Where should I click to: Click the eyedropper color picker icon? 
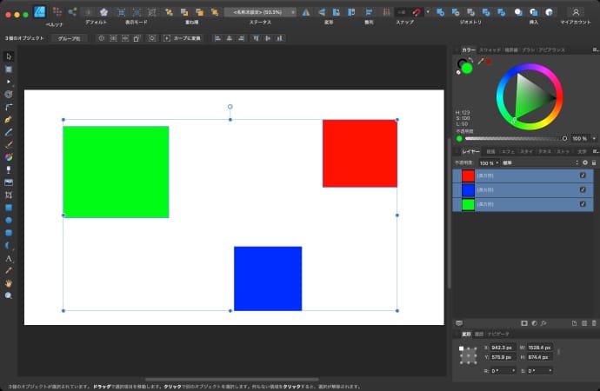coord(480,62)
